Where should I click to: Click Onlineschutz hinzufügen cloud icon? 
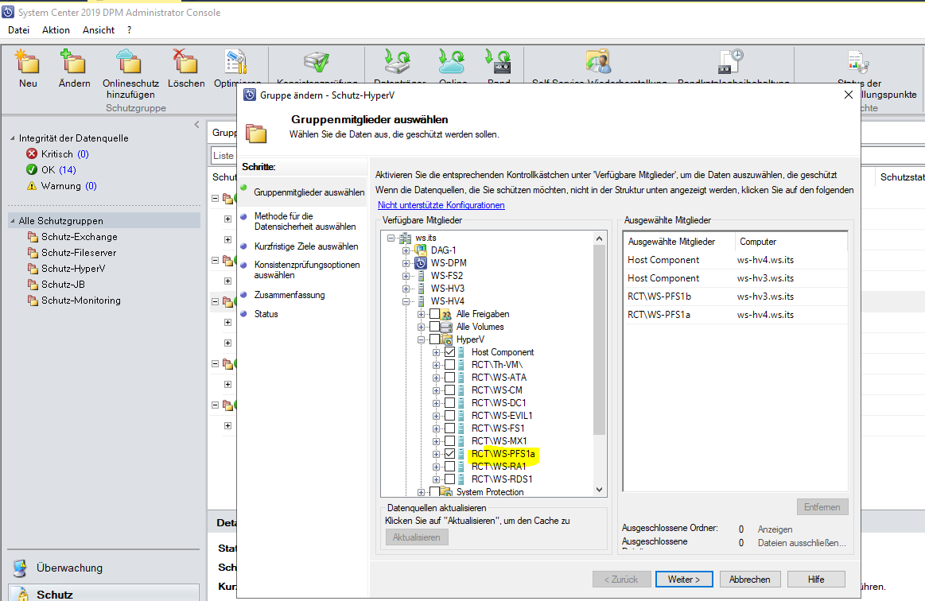pos(129,62)
